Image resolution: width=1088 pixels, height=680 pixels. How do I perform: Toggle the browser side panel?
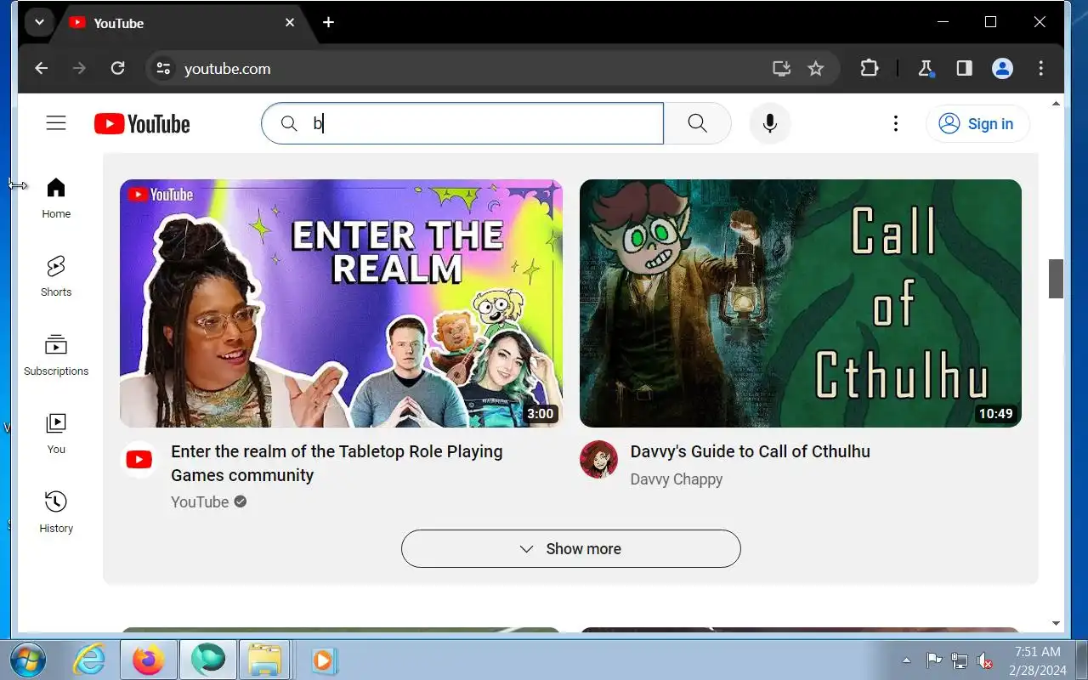(x=964, y=69)
